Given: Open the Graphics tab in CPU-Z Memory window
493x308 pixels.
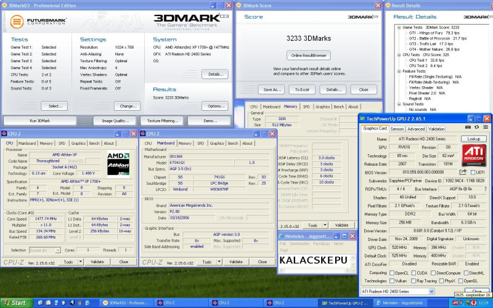Looking at the screenshot, I should click(x=322, y=107).
